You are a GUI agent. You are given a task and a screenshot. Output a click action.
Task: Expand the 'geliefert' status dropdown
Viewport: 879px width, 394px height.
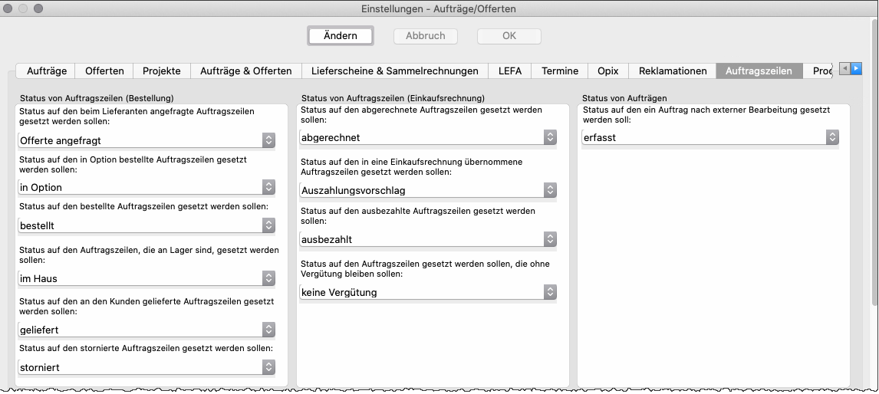[146, 330]
